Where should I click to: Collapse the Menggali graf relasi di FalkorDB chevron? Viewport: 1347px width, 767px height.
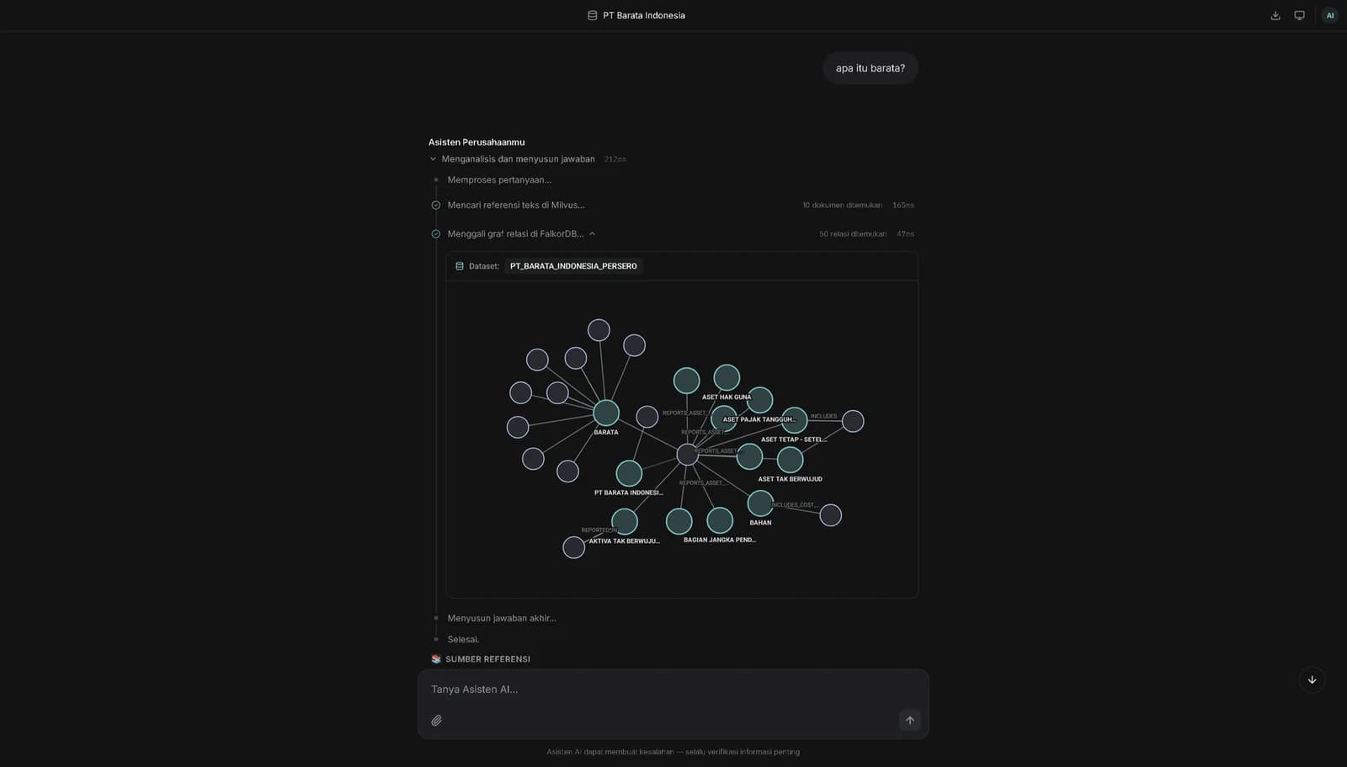pos(592,234)
